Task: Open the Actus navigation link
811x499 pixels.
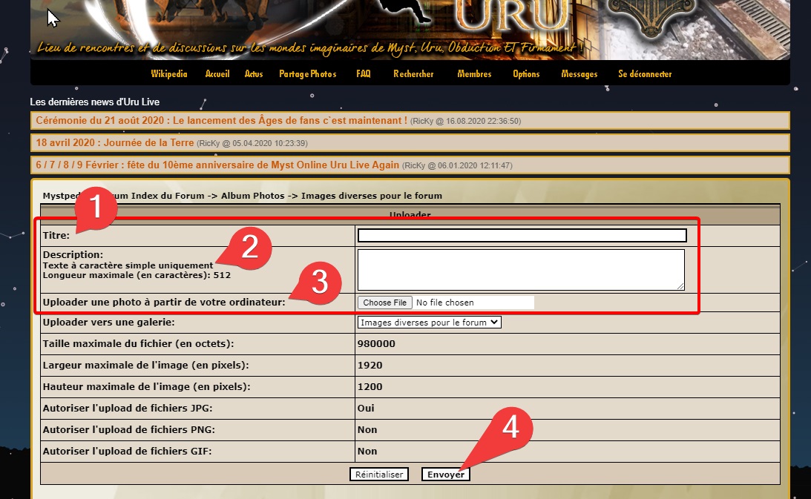Action: (254, 74)
